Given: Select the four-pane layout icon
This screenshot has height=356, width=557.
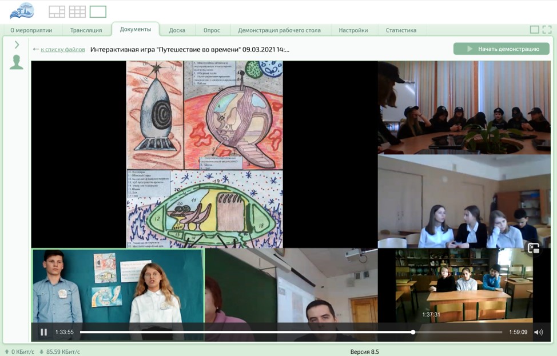Looking at the screenshot, I should pos(57,11).
